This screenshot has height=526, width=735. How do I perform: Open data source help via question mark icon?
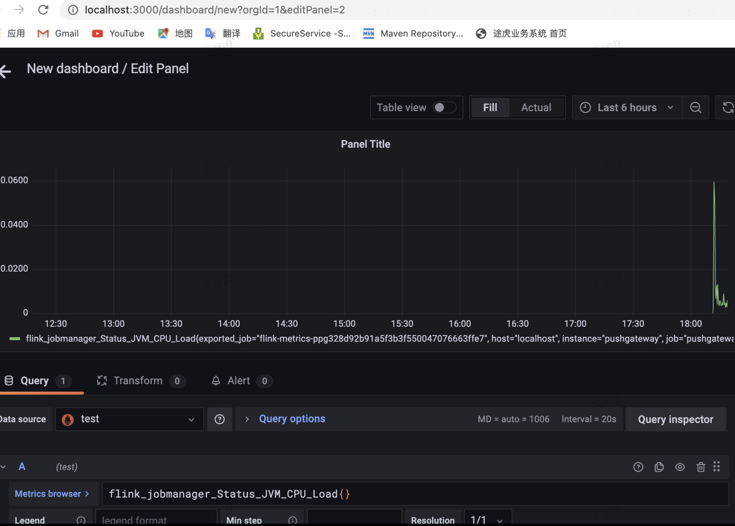point(219,419)
